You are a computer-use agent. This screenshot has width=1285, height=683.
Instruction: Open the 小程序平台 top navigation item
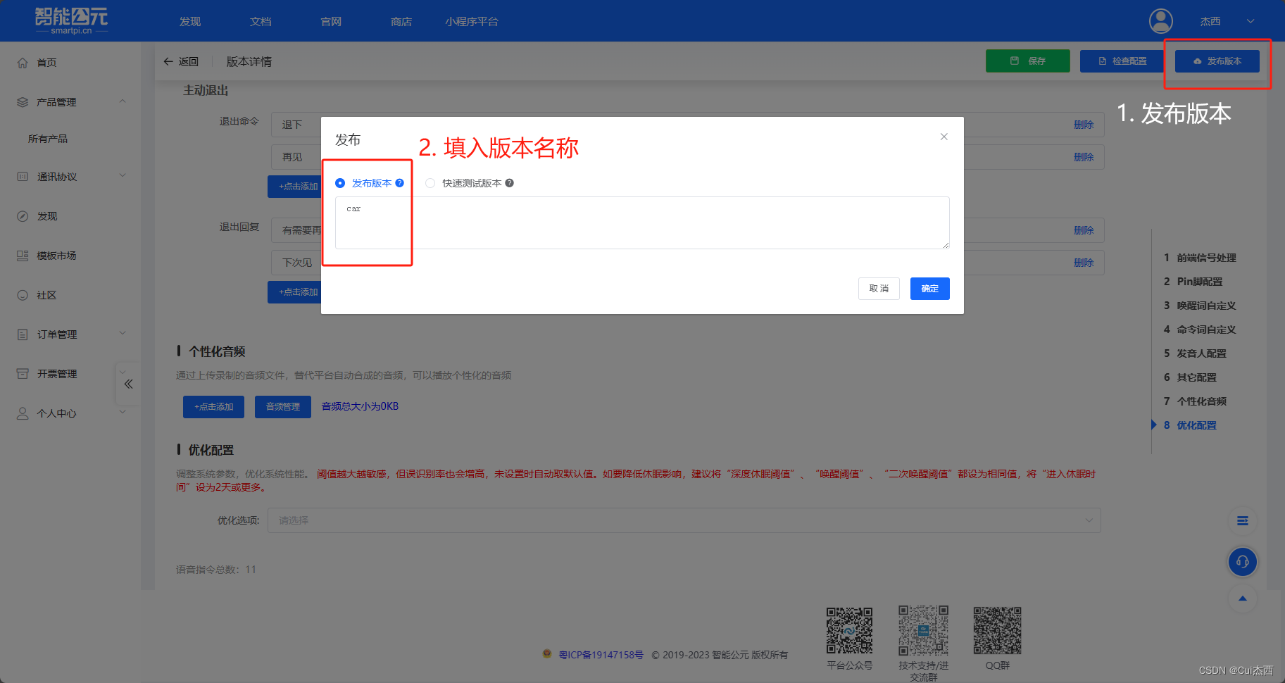coord(472,22)
